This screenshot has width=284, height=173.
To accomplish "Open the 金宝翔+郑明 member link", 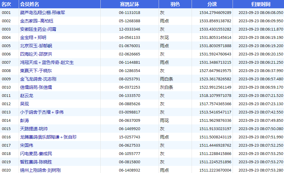I will click(x=33, y=38).
